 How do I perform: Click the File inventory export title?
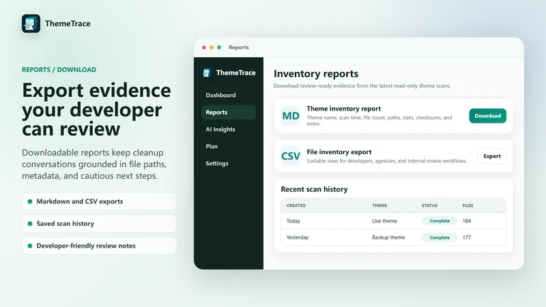(339, 151)
